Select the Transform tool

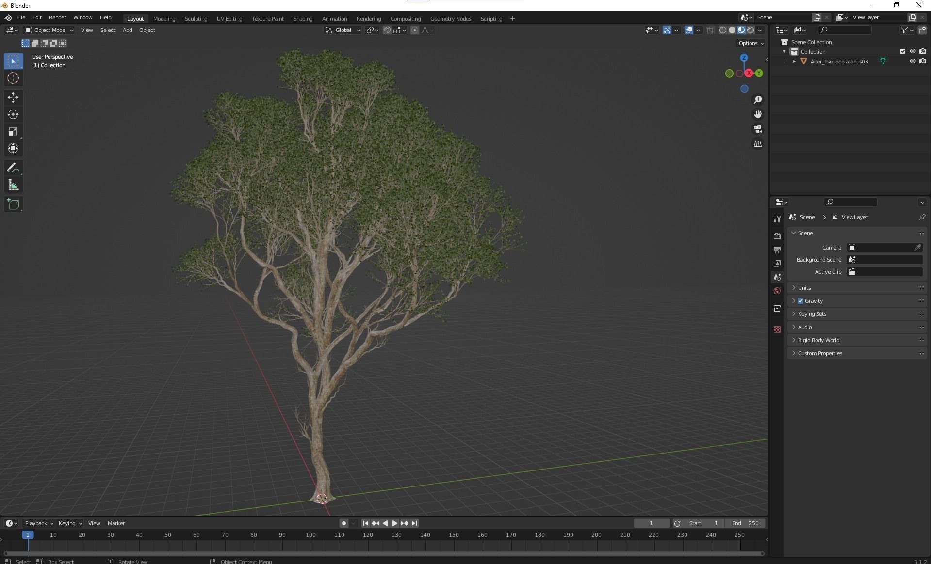tap(13, 148)
